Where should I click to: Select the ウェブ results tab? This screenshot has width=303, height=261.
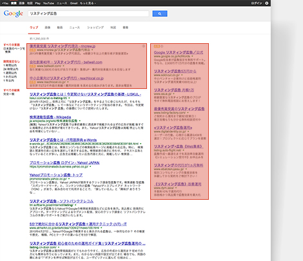pos(34,28)
